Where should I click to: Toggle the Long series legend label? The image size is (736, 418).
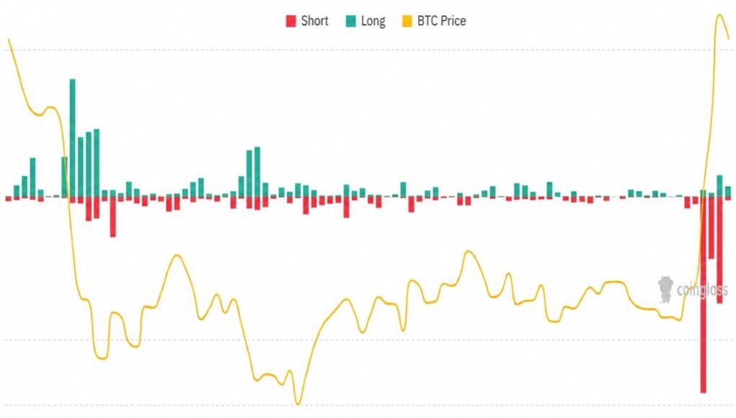[x=373, y=21]
